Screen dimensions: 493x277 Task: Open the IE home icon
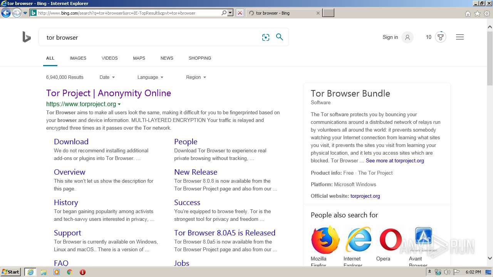point(468,13)
